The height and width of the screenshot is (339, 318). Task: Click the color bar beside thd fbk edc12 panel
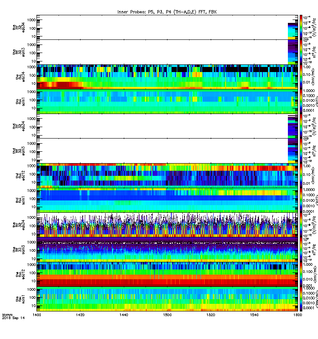click(x=301, y=175)
